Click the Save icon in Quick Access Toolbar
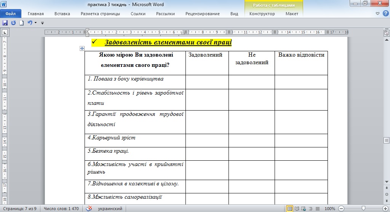 (x=5, y=23)
